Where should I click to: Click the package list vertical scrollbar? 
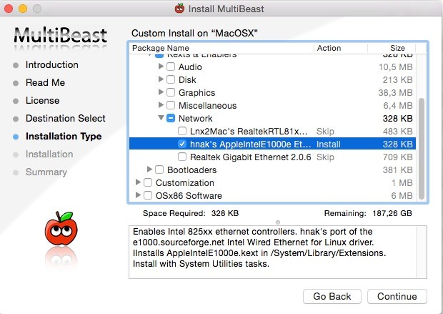[x=422, y=149]
